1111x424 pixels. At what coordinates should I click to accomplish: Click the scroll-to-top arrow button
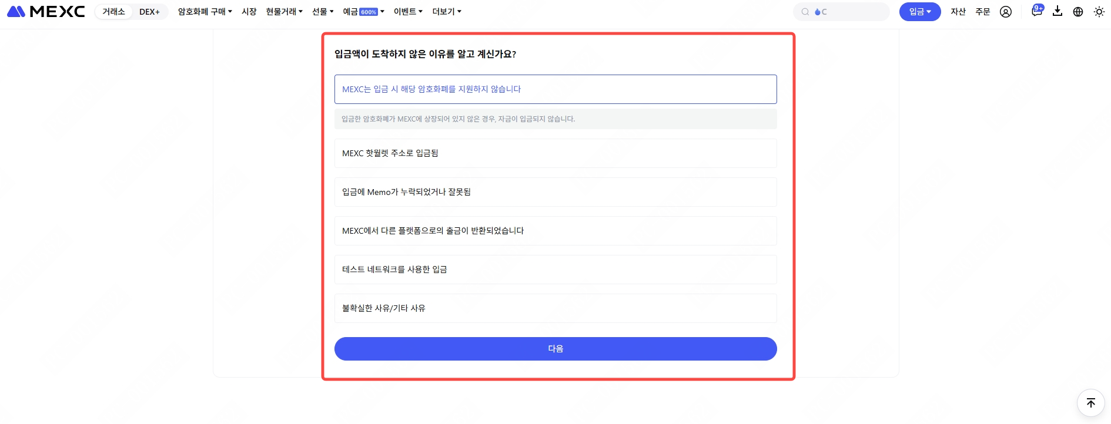click(1091, 403)
